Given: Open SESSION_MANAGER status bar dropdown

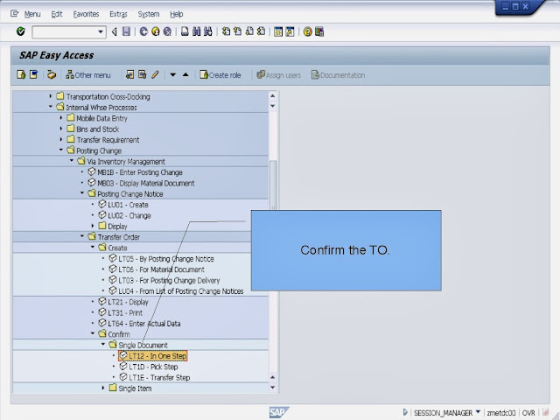Looking at the screenshot, I should pos(478,412).
